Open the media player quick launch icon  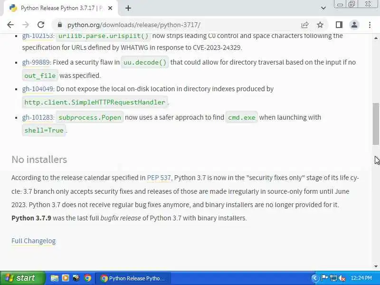click(x=66, y=278)
